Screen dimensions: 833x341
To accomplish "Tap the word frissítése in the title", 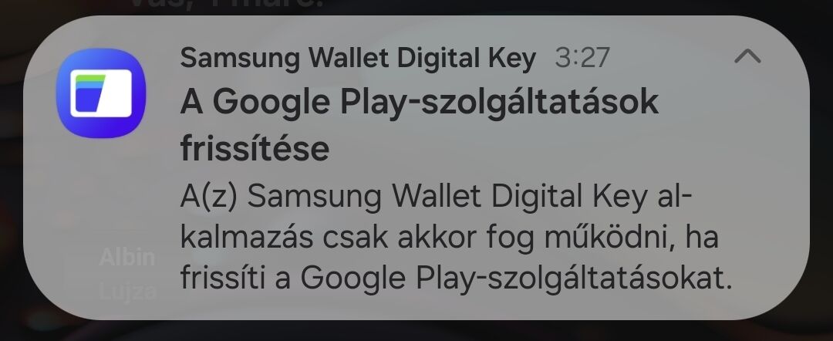I will 255,148.
